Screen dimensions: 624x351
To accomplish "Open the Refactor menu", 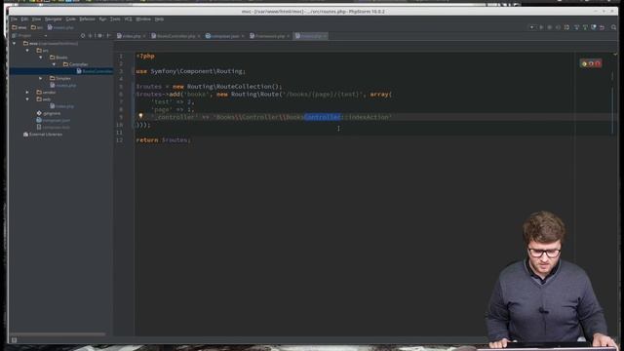I will click(x=87, y=19).
